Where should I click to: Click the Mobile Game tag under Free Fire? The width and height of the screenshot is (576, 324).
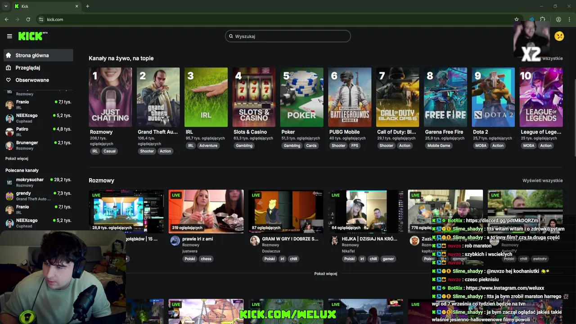click(439, 145)
